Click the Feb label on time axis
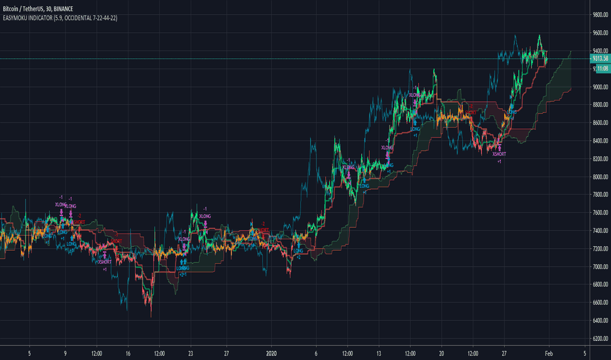611x360 pixels. click(x=549, y=353)
